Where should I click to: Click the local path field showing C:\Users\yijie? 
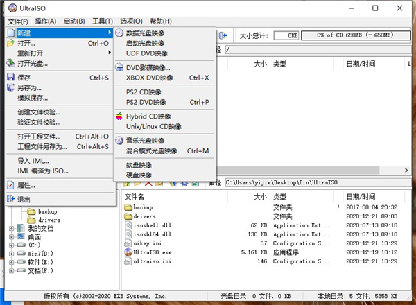[305, 182]
